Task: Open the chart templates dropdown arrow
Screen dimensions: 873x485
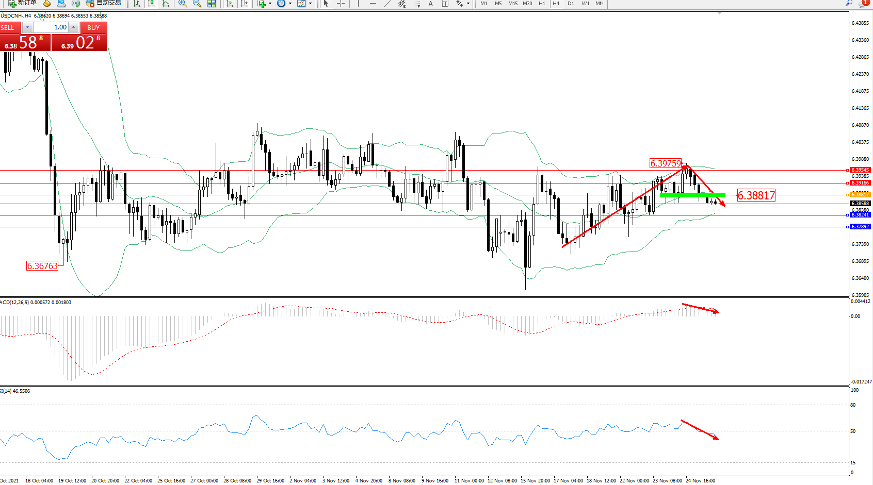Action: (x=310, y=4)
